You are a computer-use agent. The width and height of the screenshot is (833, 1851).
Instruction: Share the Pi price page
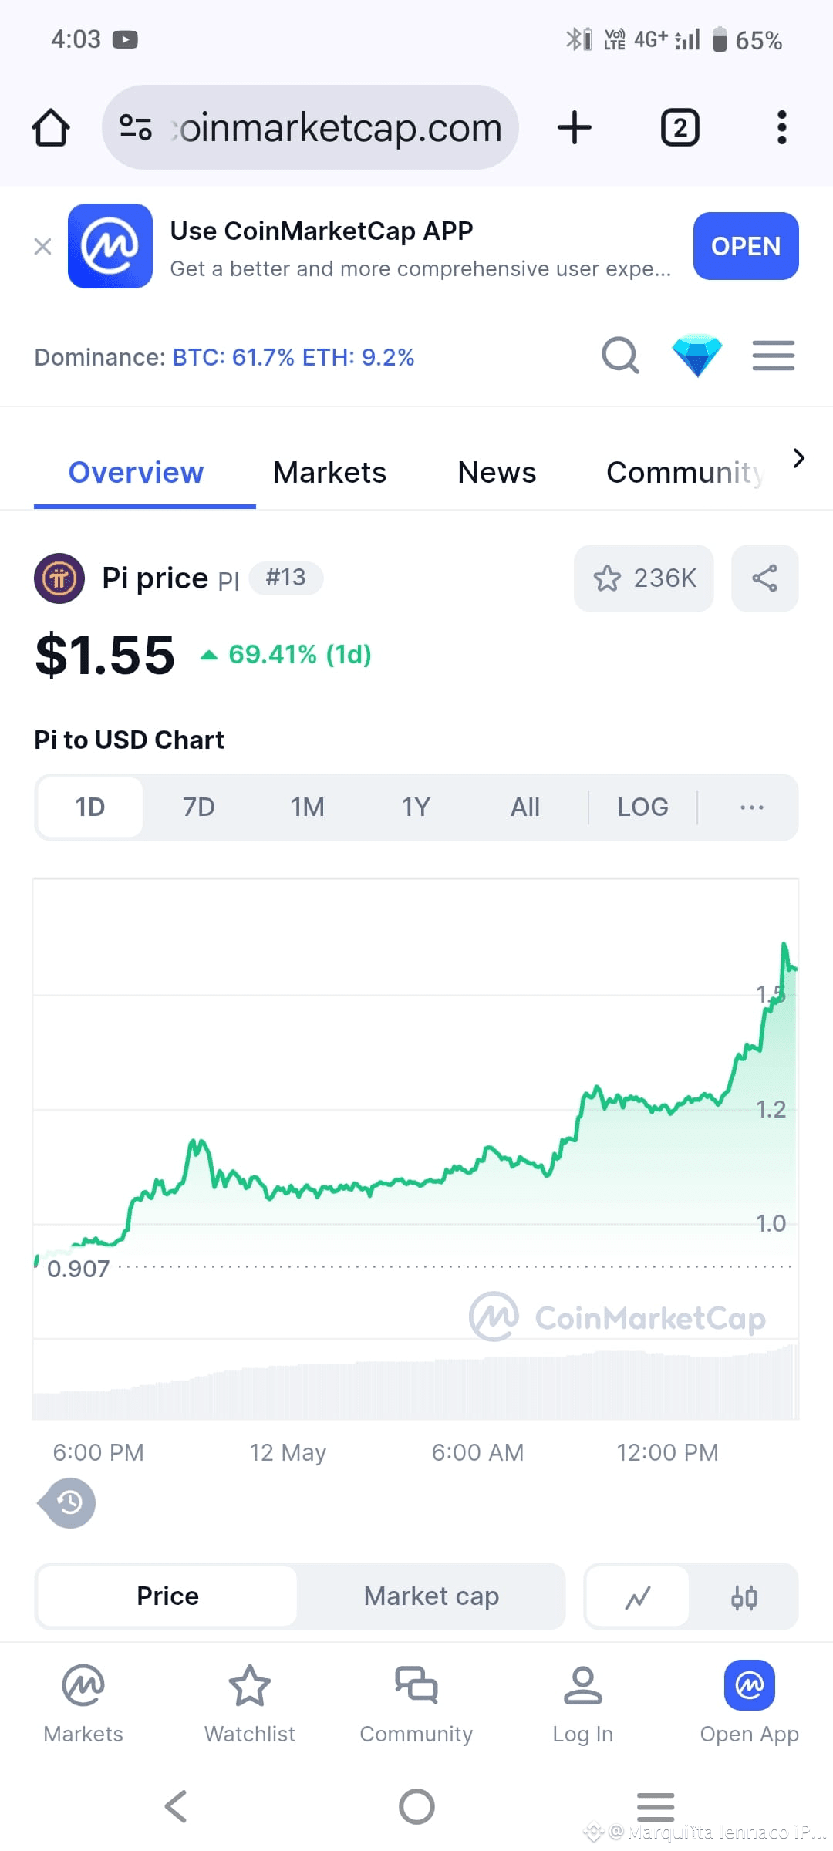pos(764,578)
